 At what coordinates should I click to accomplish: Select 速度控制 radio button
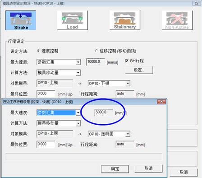(x=38, y=51)
